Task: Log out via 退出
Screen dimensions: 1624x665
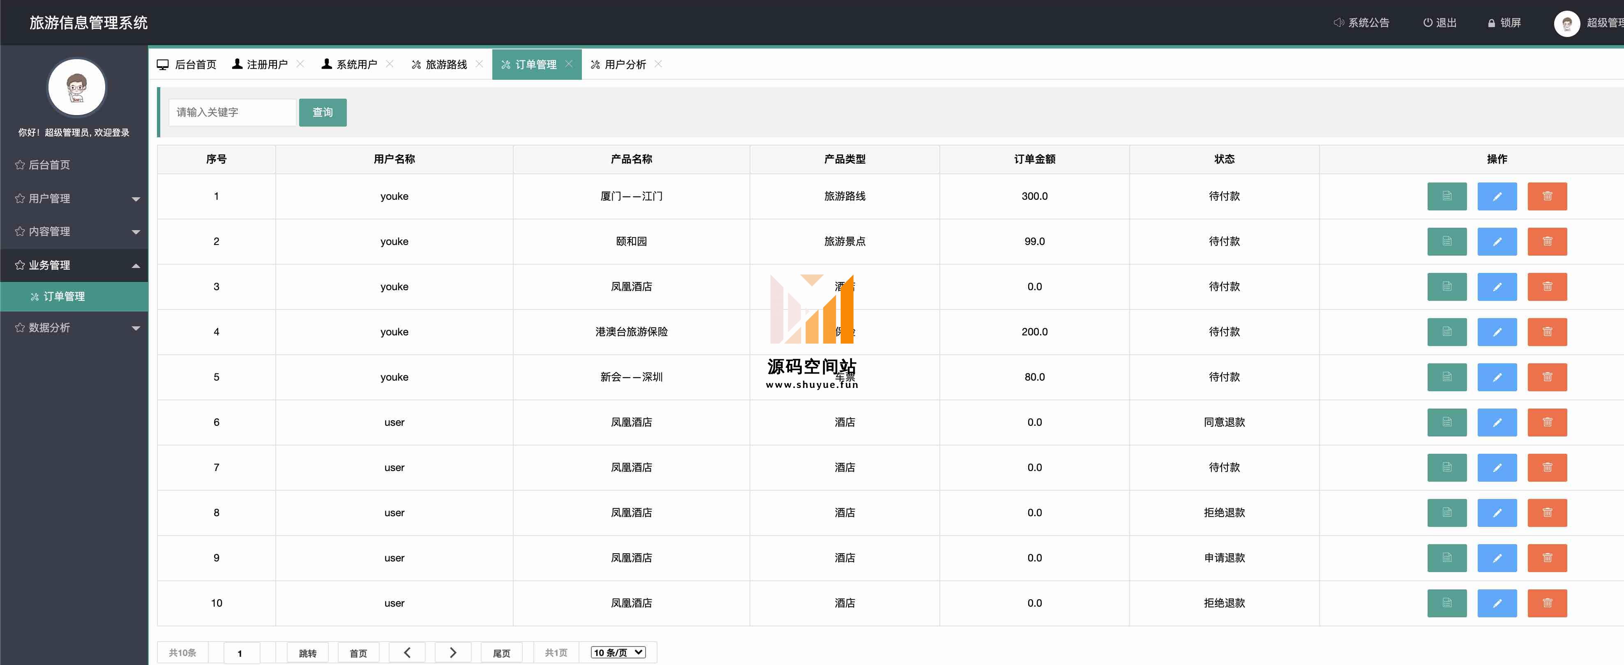Action: (x=1440, y=23)
